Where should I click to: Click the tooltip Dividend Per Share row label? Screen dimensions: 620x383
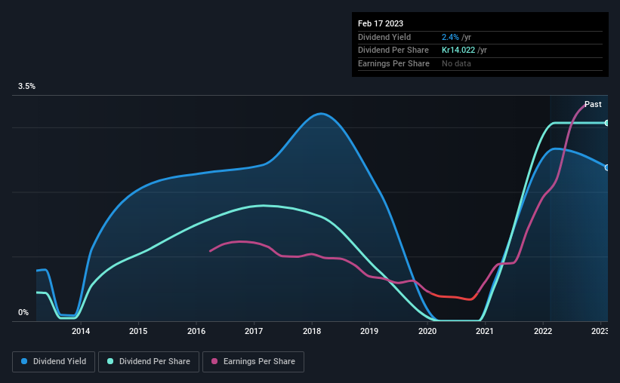pos(393,51)
